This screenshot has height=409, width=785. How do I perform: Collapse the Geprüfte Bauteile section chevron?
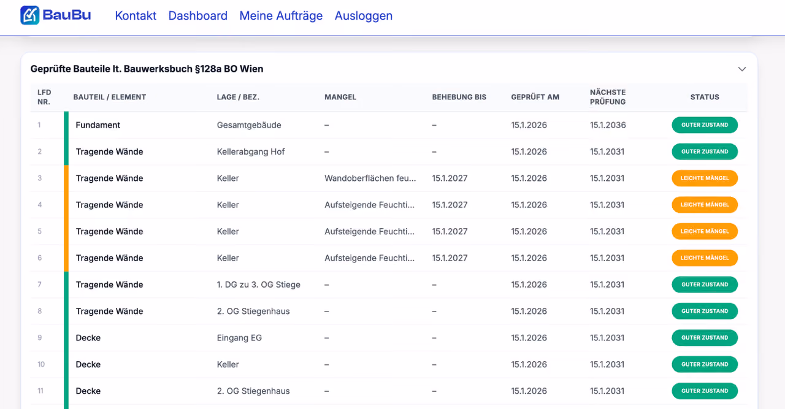coord(742,69)
